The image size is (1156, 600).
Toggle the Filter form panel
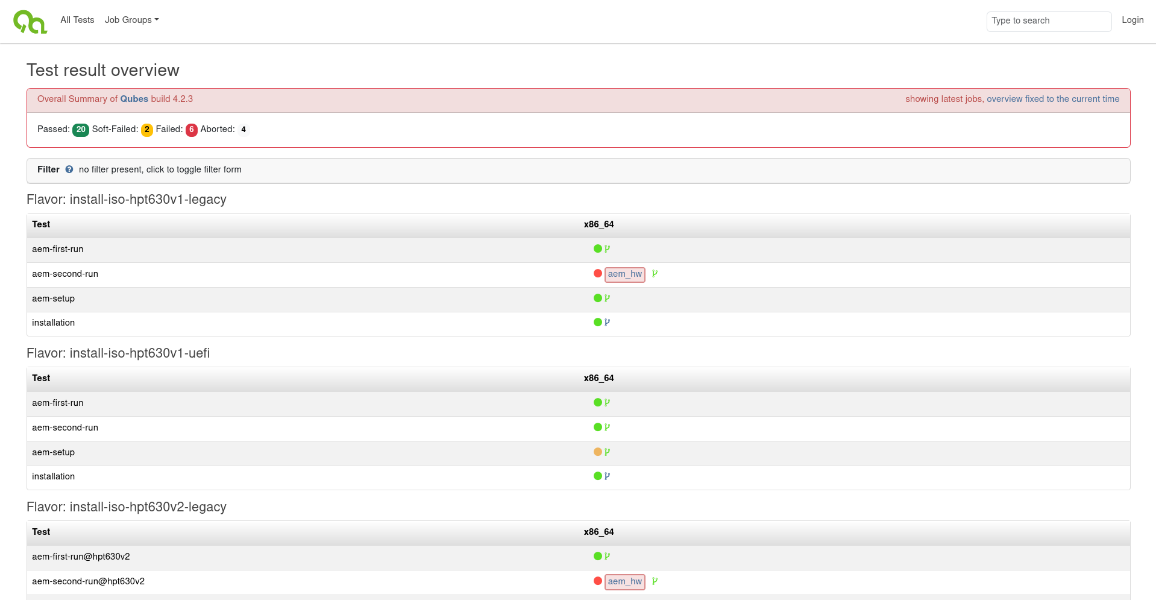(578, 170)
